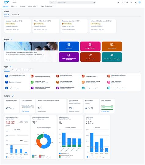Viewport: 145px width, 165px height.
Task: Open the purple Sales Commissions and Incentives tile
Action: pyautogui.click(x=69, y=57)
